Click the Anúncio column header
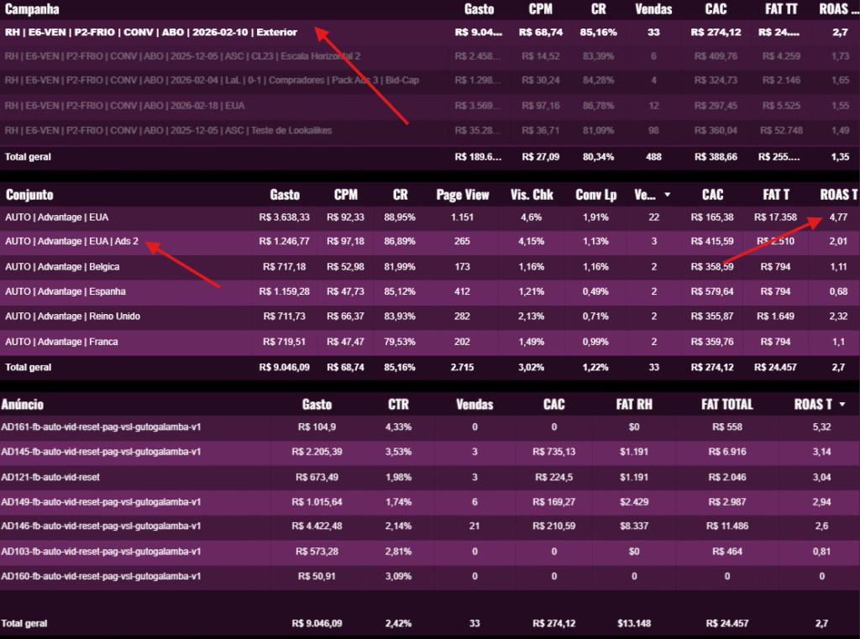This screenshot has width=860, height=639. click(23, 405)
